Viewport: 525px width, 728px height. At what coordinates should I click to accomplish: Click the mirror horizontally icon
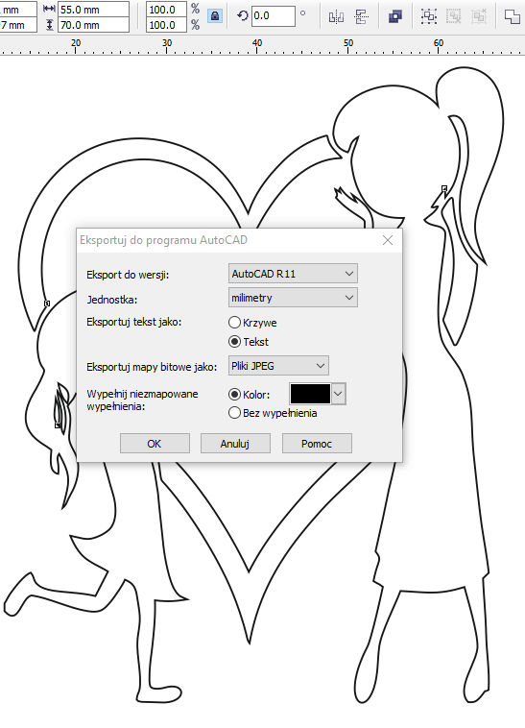(x=336, y=17)
